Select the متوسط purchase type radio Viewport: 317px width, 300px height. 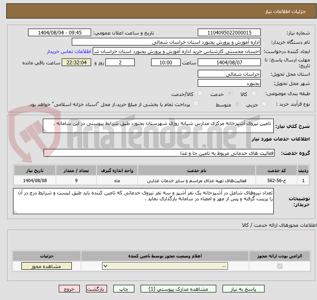(x=237, y=104)
